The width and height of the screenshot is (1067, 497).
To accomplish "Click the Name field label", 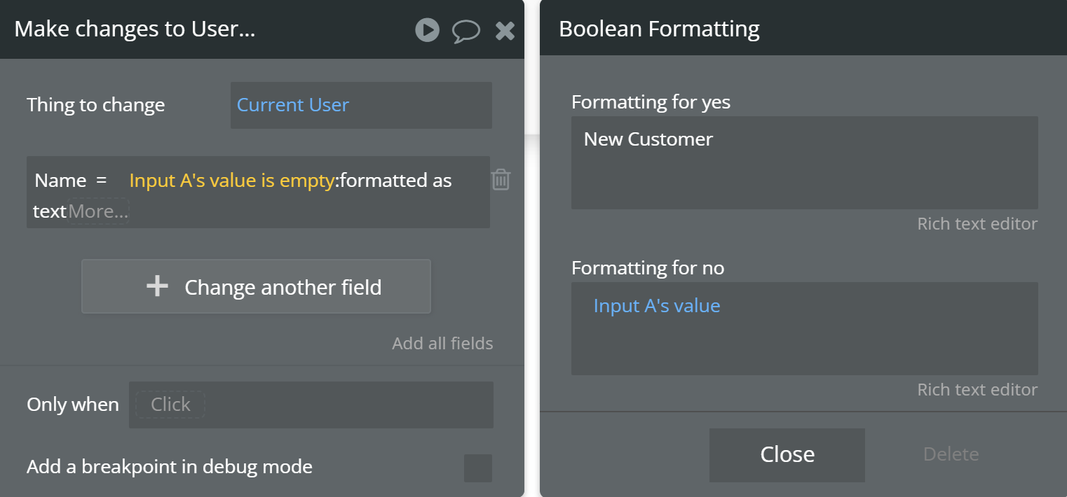I will tap(60, 181).
